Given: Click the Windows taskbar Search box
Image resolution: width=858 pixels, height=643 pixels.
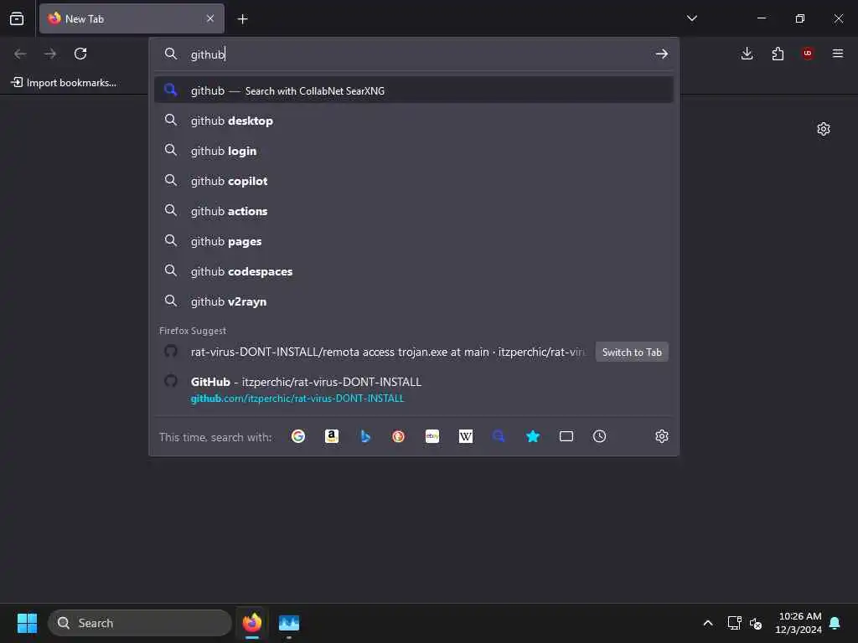Looking at the screenshot, I should pyautogui.click(x=140, y=623).
